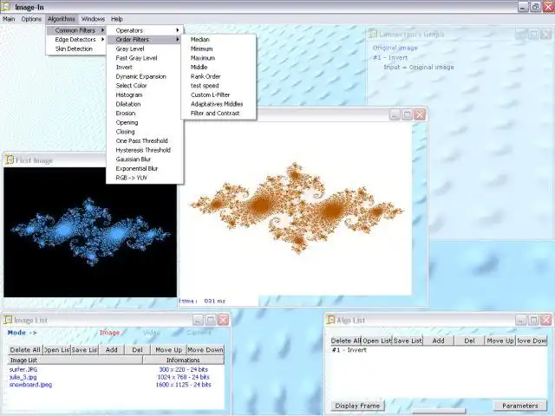Click 'Original image' in the graph window

[x=395, y=48]
